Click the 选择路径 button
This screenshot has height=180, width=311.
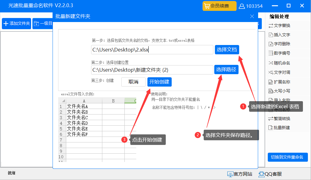click(x=226, y=70)
